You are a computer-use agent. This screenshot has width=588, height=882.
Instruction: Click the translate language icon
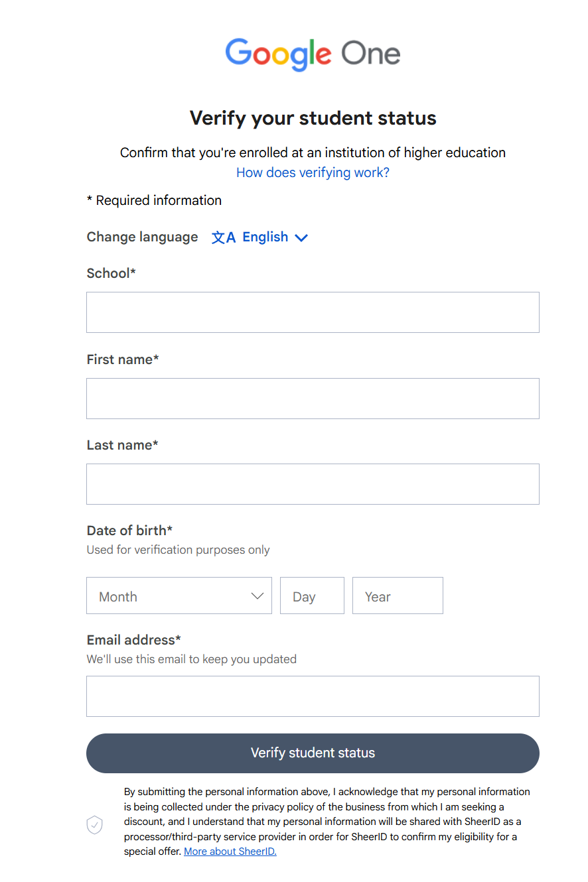[224, 237]
